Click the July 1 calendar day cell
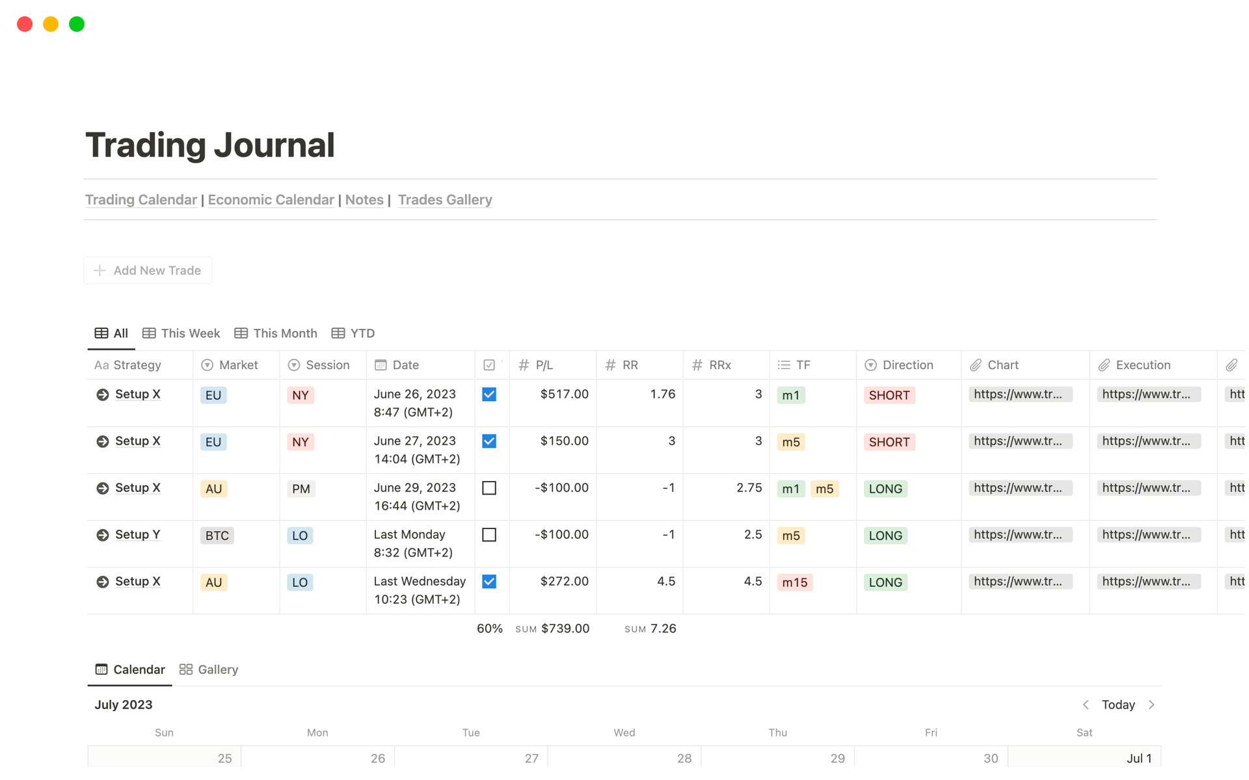Image resolution: width=1249 pixels, height=780 pixels. tap(1084, 758)
